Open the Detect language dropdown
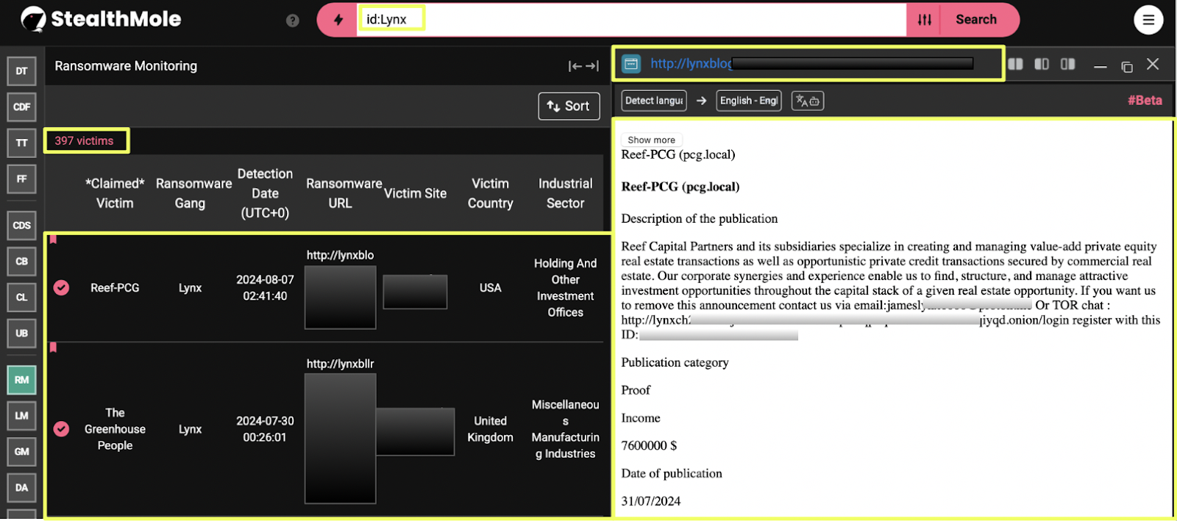The height and width of the screenshot is (521, 1177). 654,101
